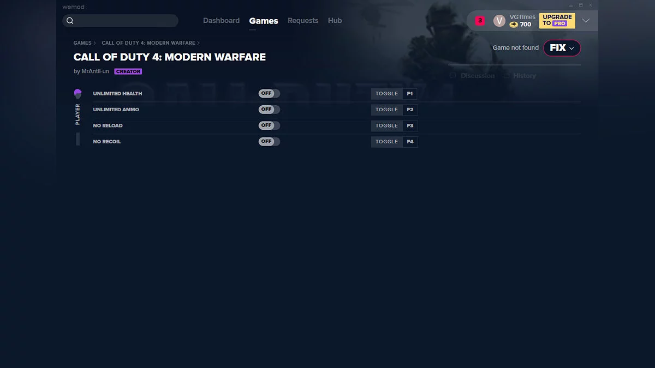The image size is (655, 368).
Task: Open notifications via the red badge
Action: (479, 20)
